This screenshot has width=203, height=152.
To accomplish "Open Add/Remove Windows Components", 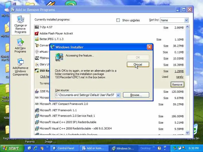I will [x=20, y=67].
